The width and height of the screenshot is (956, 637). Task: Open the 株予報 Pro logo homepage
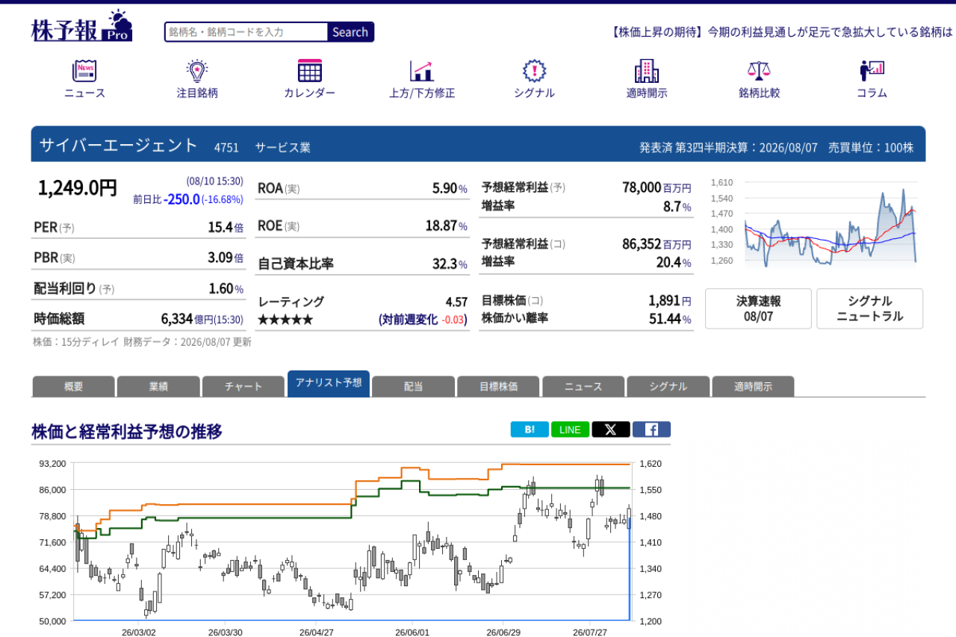(x=82, y=26)
